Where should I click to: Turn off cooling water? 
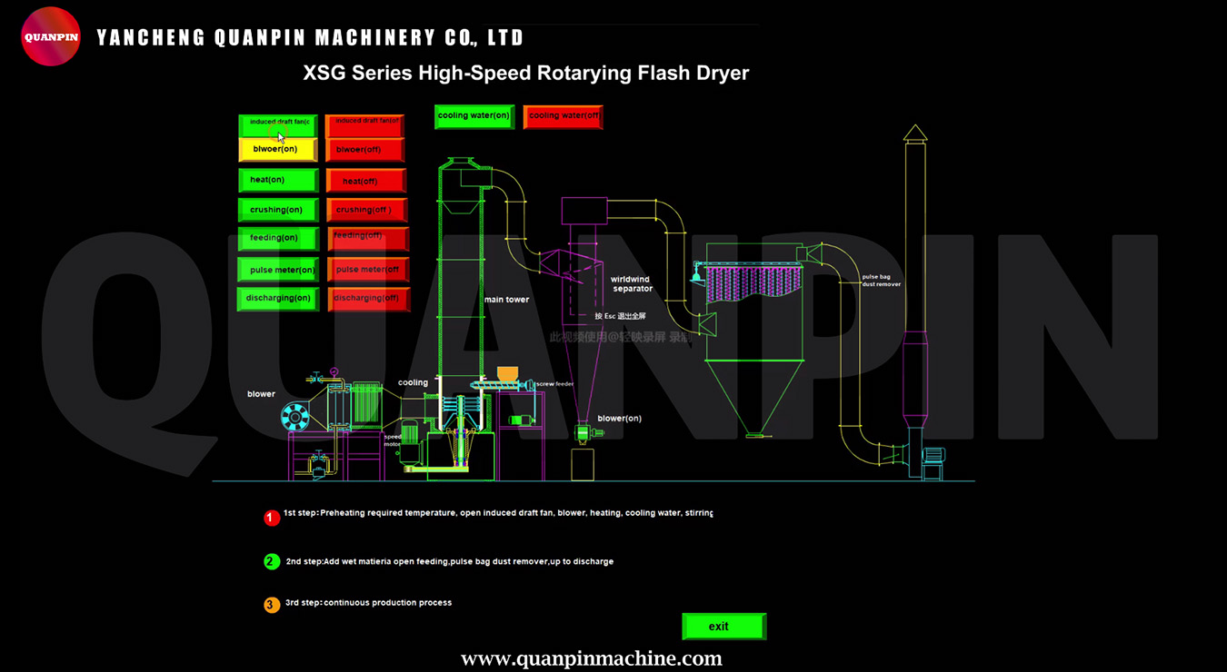click(564, 116)
